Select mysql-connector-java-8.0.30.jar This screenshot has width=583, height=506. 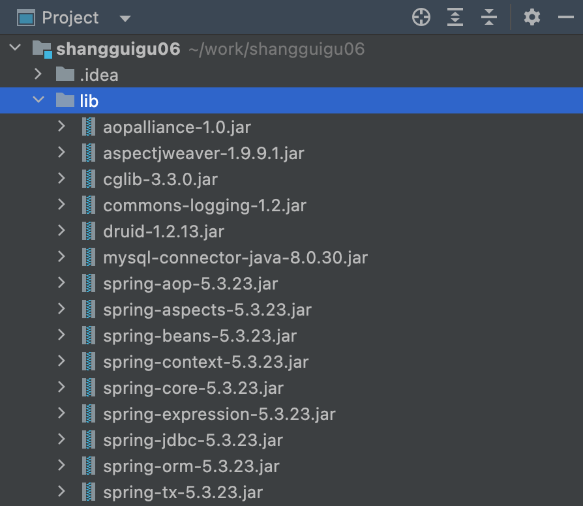click(x=235, y=258)
